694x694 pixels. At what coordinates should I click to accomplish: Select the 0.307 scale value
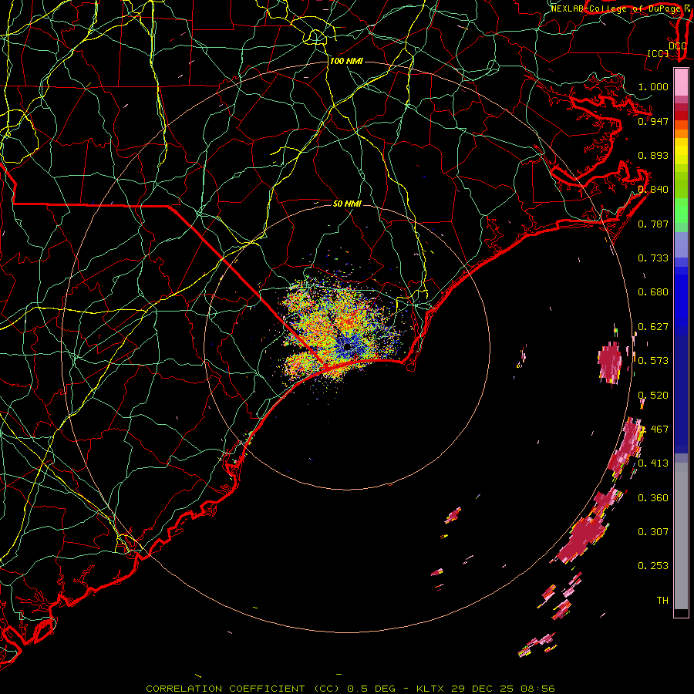tap(653, 531)
